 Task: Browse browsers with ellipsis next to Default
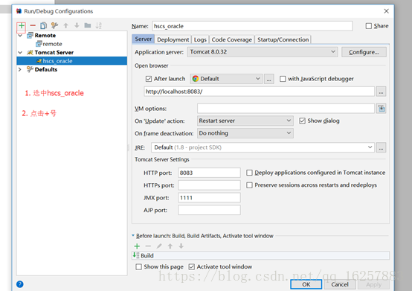coord(268,79)
